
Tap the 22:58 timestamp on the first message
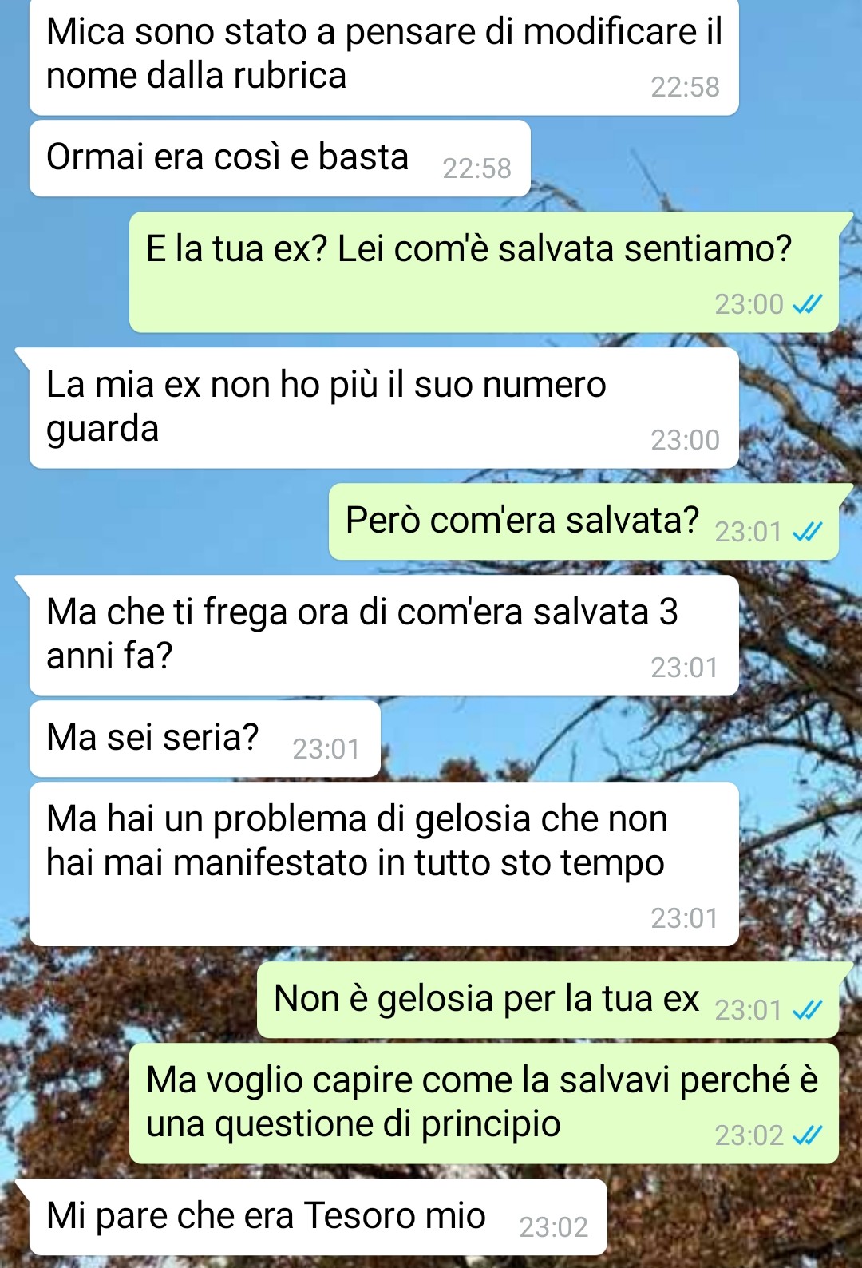point(685,87)
